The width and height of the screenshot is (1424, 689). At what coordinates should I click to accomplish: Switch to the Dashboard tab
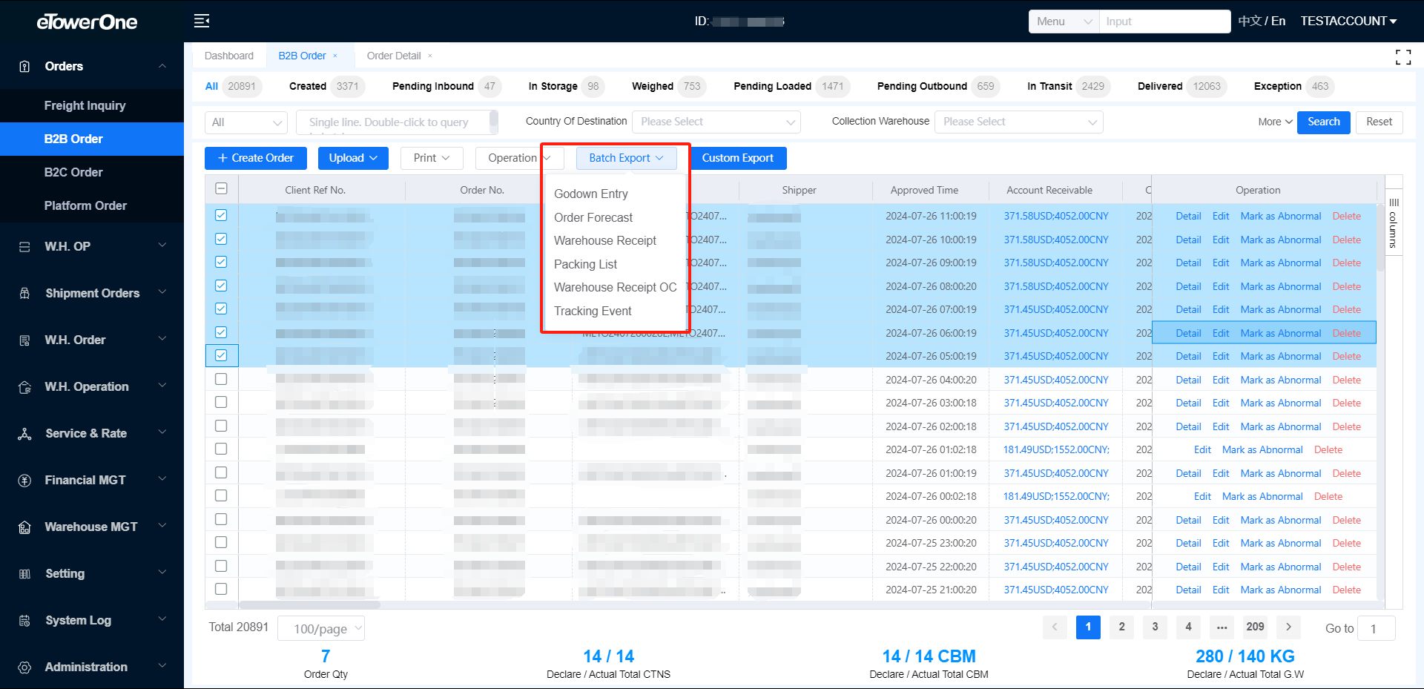(x=229, y=56)
